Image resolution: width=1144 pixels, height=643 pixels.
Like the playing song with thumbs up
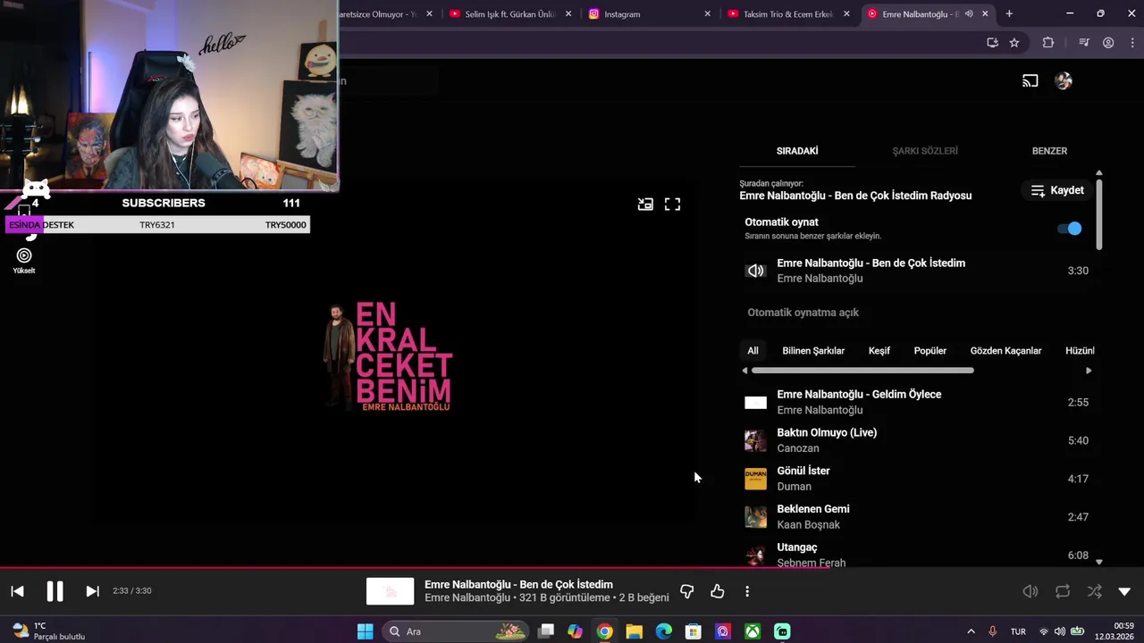[717, 591]
